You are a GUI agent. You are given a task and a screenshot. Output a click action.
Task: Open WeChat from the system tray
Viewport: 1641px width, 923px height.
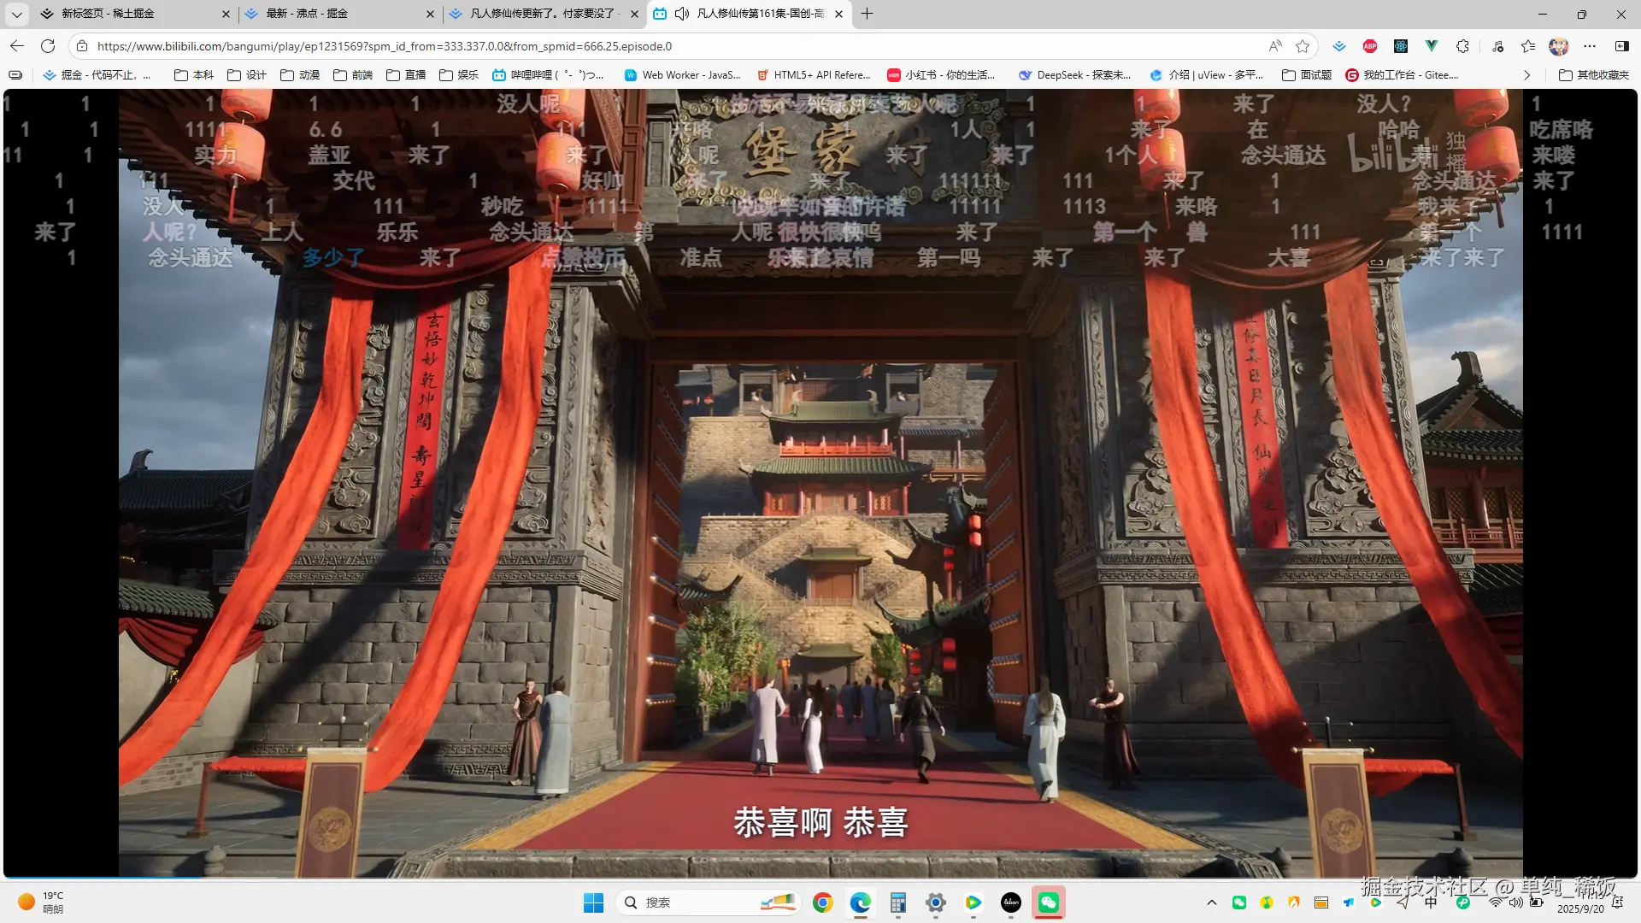click(1239, 902)
